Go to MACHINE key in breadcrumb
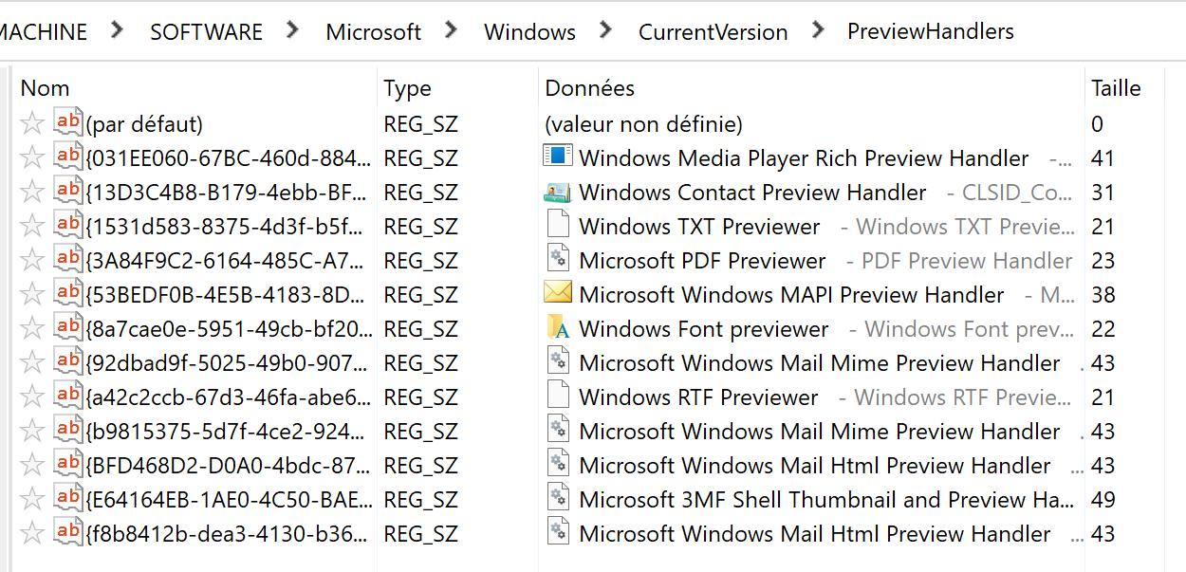 coord(43,32)
